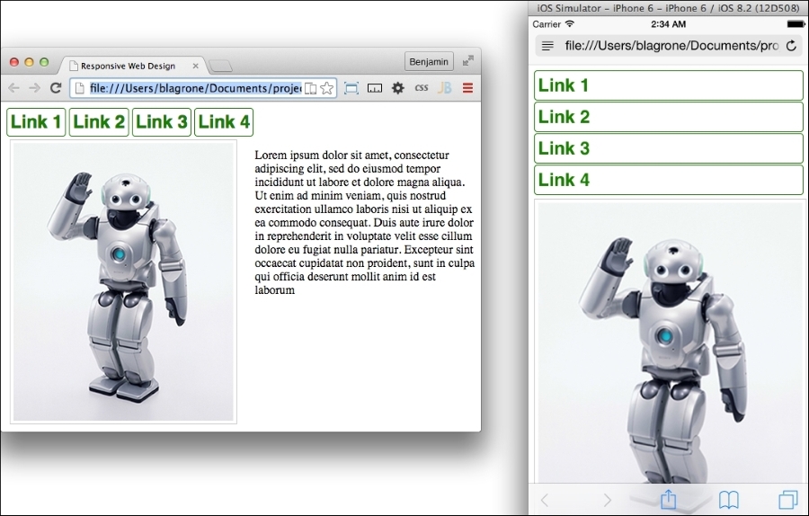Click the Lorem ipsum paragraph in Chrome

coord(364,222)
